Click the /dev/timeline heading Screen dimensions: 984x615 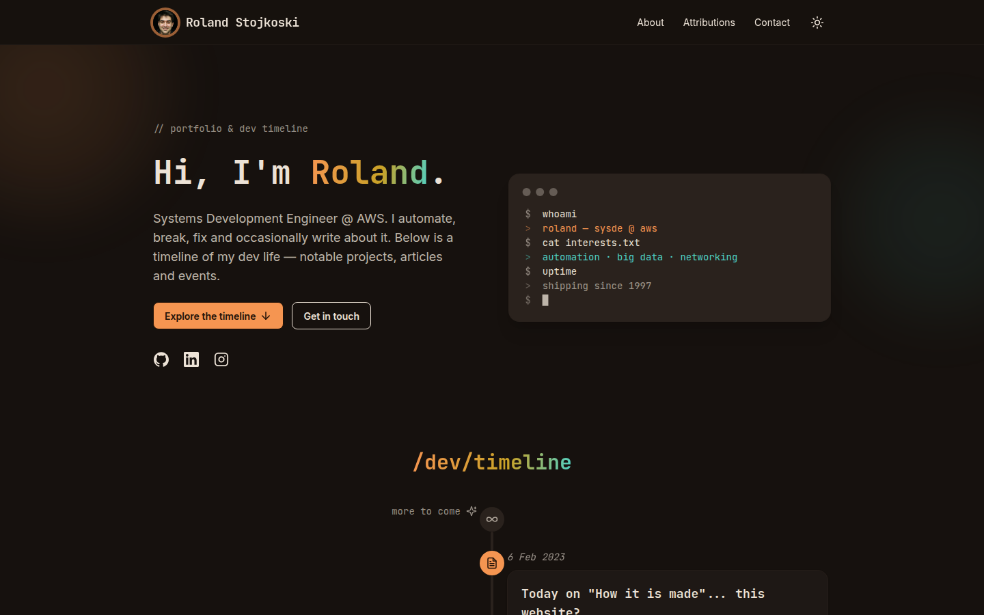pos(492,463)
